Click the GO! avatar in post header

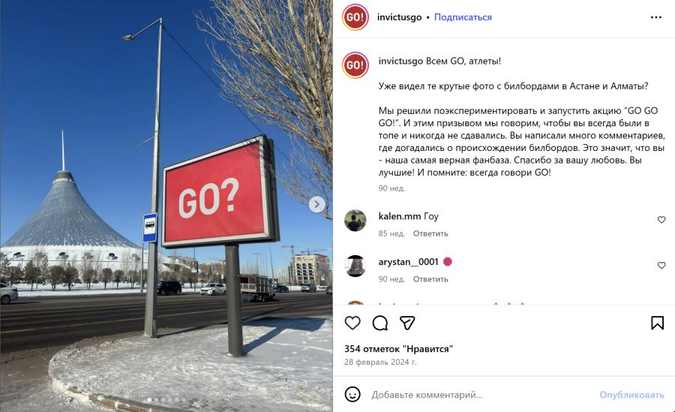point(355,17)
